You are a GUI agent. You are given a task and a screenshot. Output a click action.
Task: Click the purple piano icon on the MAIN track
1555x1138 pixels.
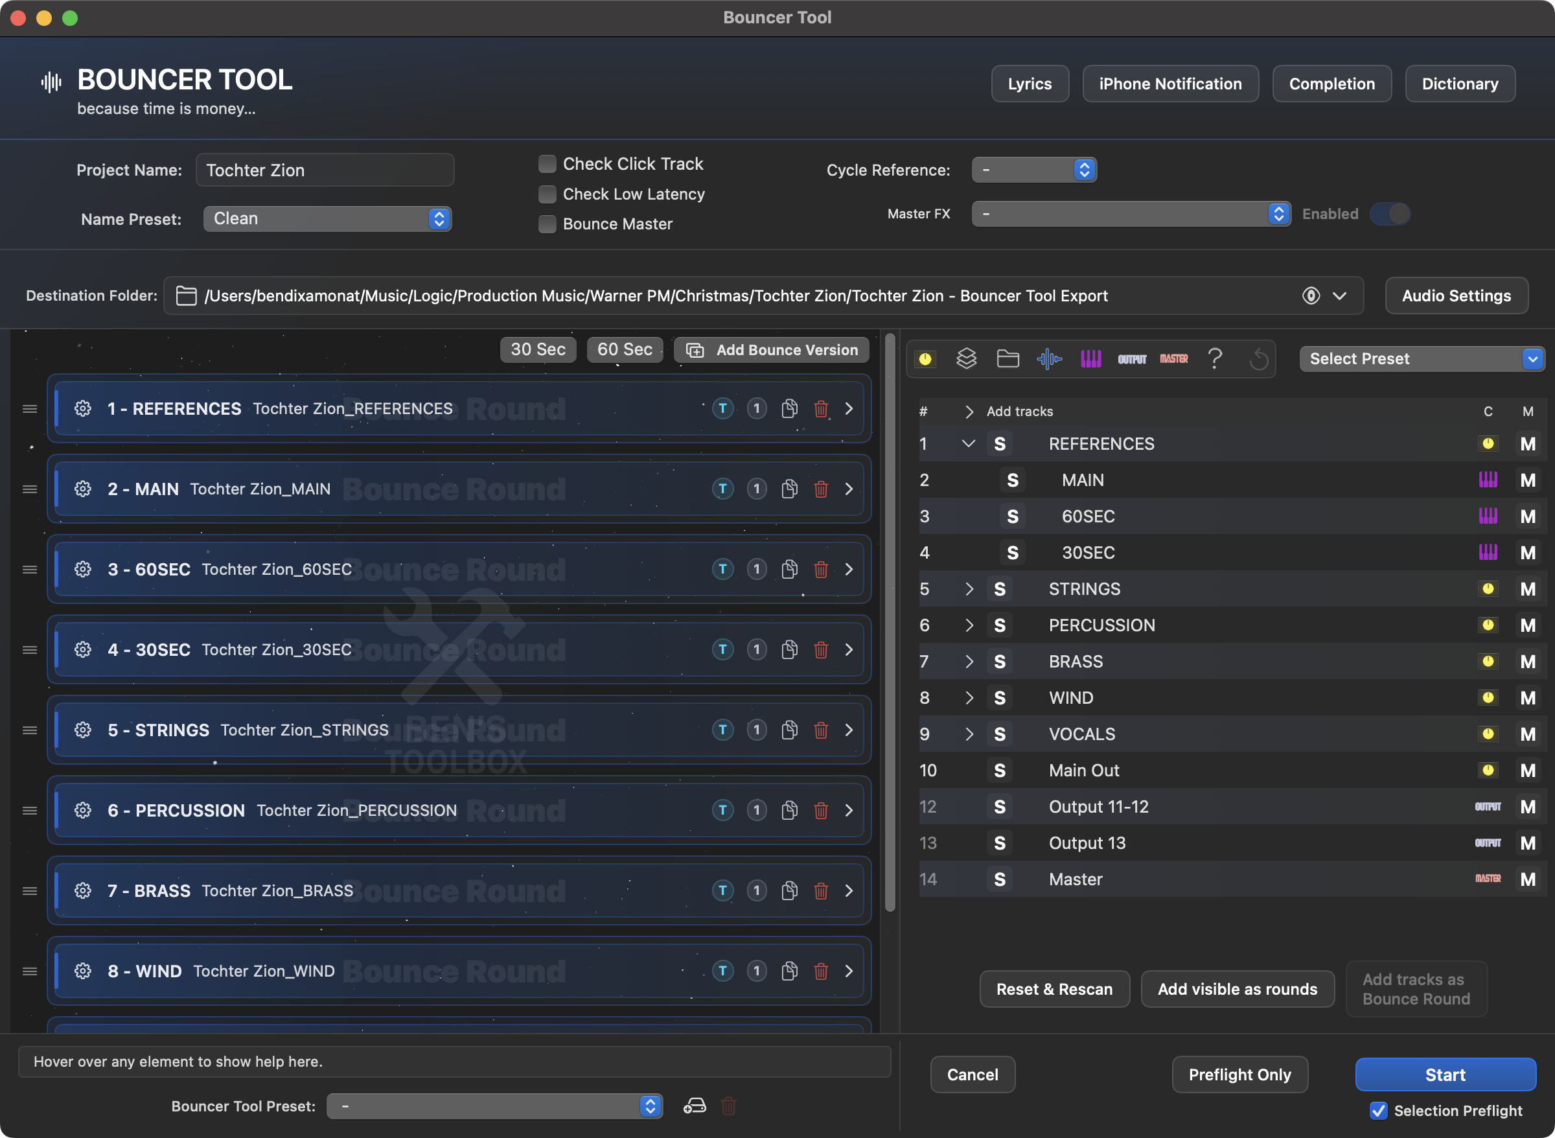[1488, 480]
